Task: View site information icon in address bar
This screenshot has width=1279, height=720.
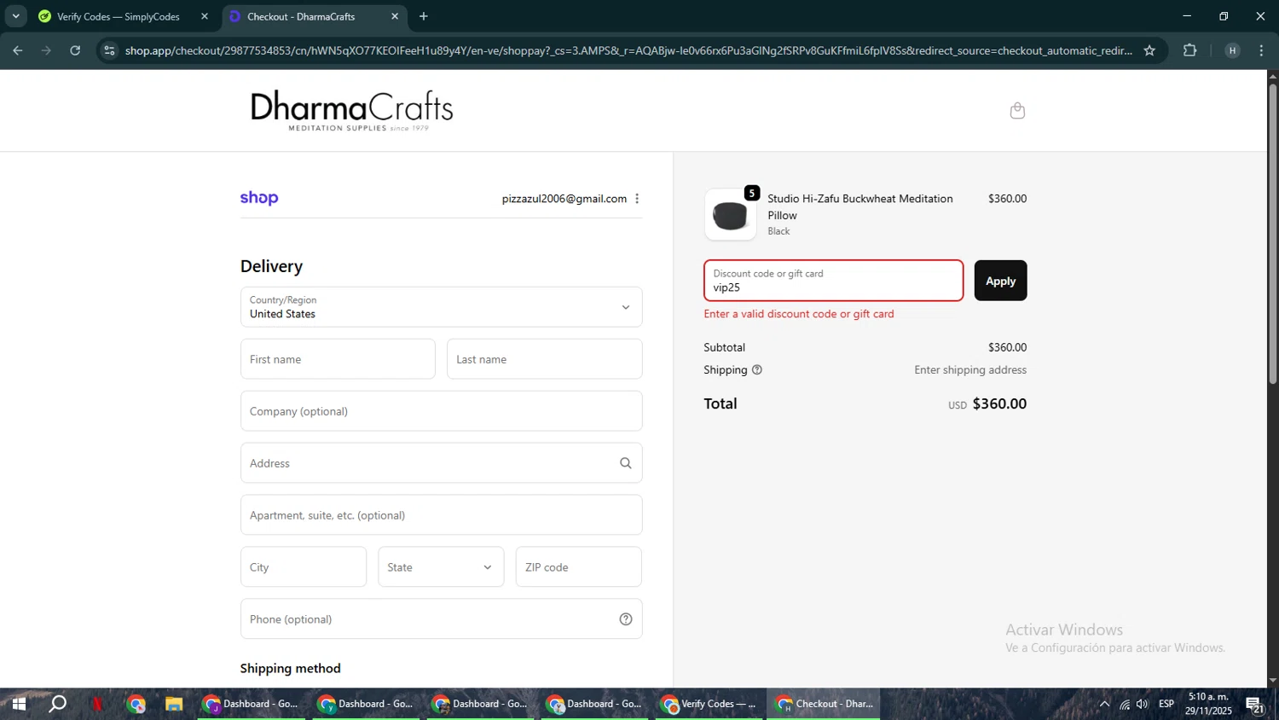Action: [108, 50]
